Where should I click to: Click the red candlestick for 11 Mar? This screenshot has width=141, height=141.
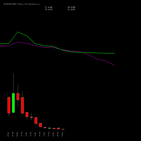click(27, 114)
